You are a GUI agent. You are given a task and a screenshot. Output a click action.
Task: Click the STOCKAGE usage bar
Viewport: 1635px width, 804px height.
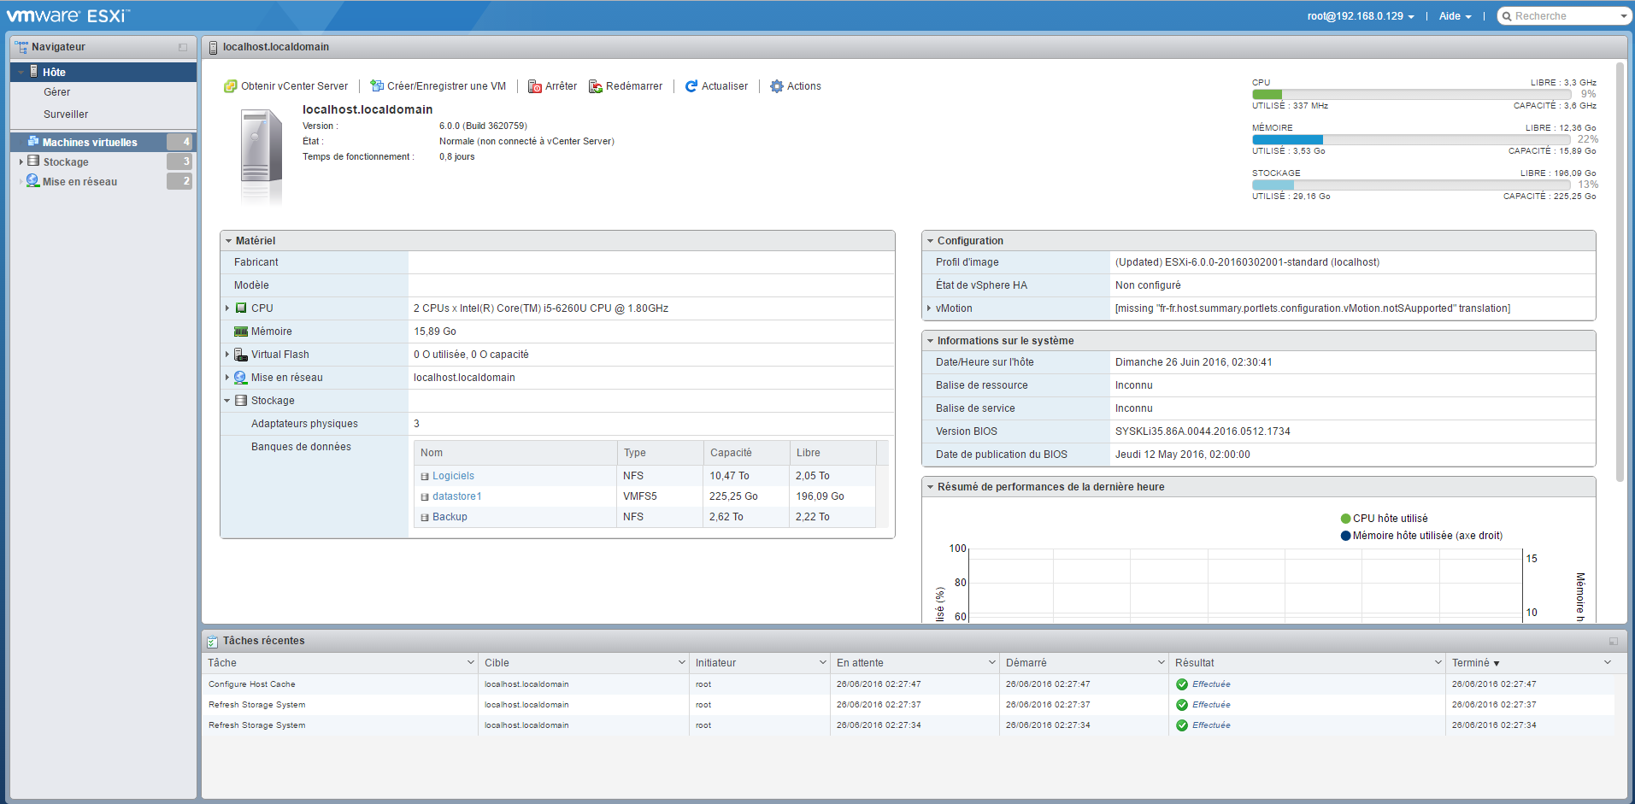pos(1412,185)
